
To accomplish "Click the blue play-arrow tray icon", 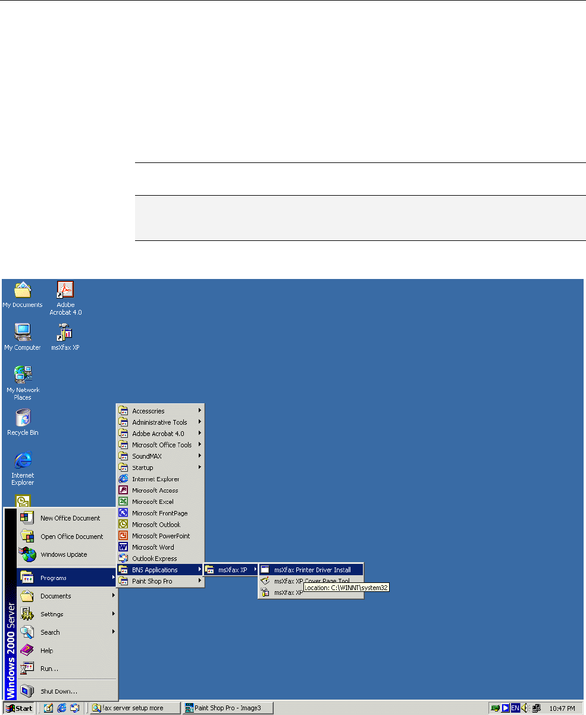I will [x=505, y=708].
